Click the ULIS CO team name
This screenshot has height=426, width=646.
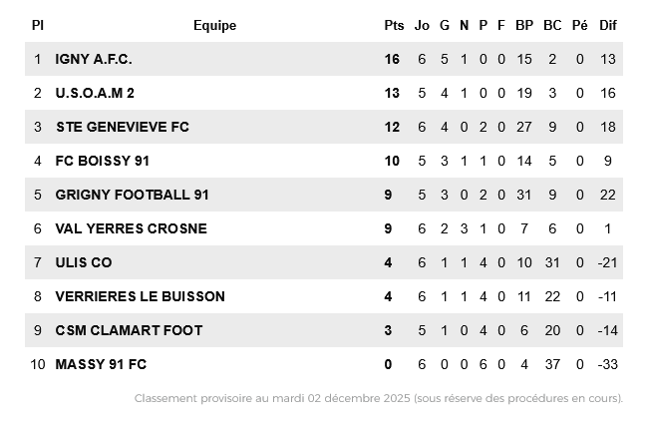pos(84,262)
